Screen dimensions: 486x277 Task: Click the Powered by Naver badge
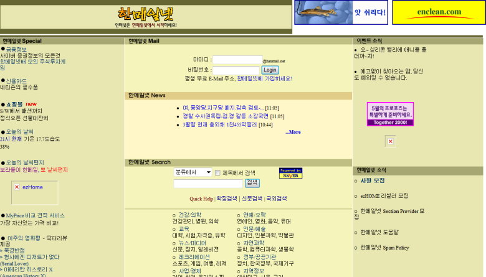tap(290, 173)
